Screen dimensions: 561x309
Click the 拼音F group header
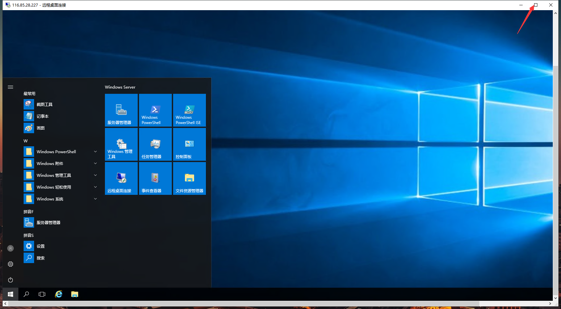click(29, 212)
